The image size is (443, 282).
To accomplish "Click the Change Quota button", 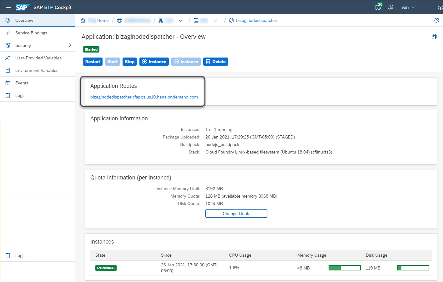I will click(x=237, y=214).
